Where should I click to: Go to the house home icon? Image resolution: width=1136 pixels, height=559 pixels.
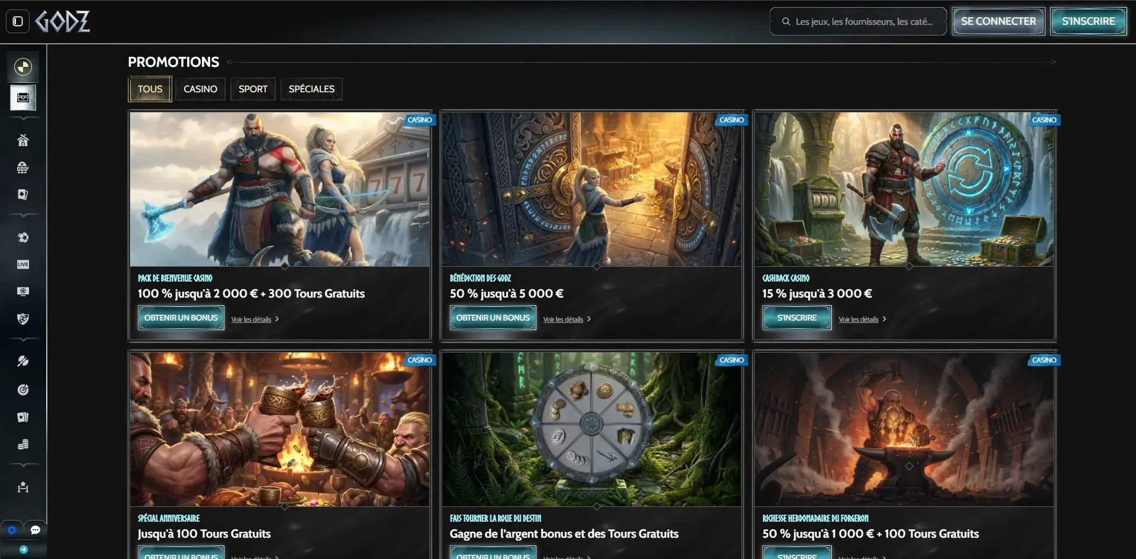(23, 140)
